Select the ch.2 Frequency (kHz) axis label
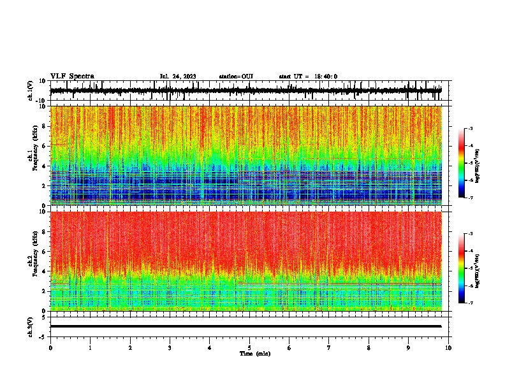505x390 pixels. pyautogui.click(x=33, y=254)
